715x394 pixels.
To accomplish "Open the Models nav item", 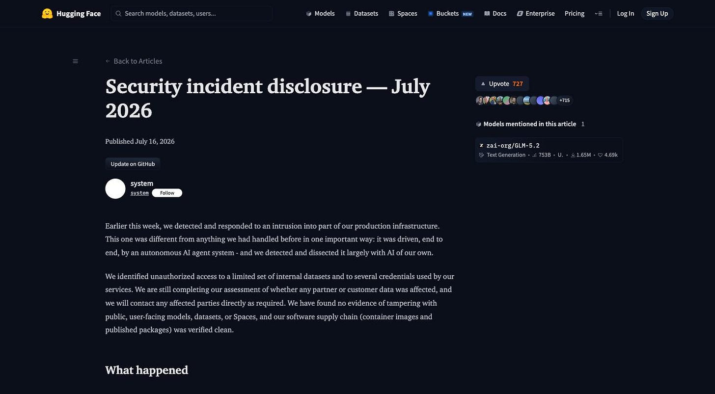I will click(x=320, y=14).
